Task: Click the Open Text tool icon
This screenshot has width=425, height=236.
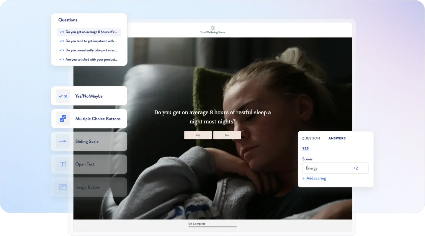Action: click(x=63, y=164)
